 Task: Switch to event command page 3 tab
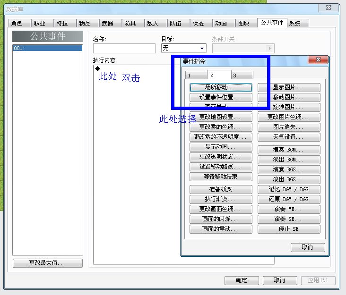(x=242, y=75)
